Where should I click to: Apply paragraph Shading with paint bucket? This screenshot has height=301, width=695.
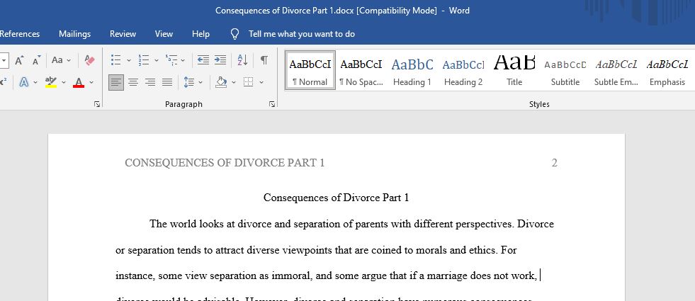pyautogui.click(x=221, y=82)
